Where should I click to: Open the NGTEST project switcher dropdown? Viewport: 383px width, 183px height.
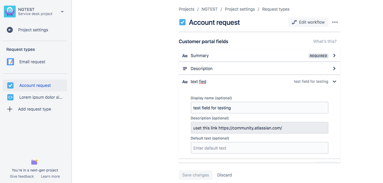coord(62,11)
